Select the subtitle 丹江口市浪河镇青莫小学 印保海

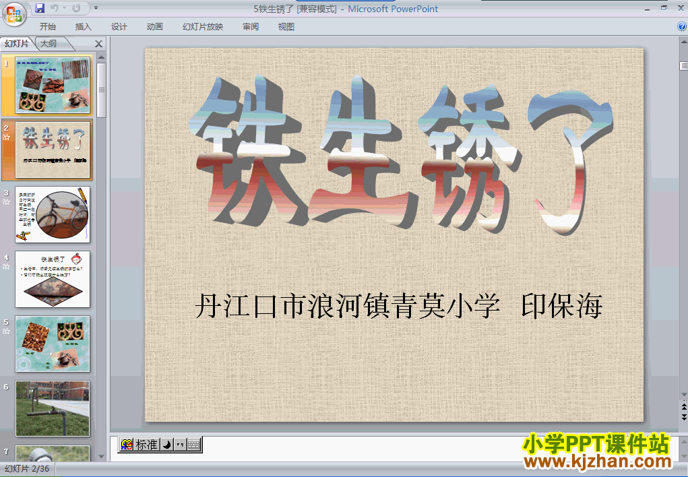click(398, 306)
